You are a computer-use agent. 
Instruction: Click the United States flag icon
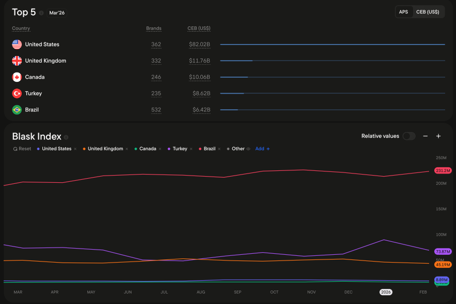17,44
